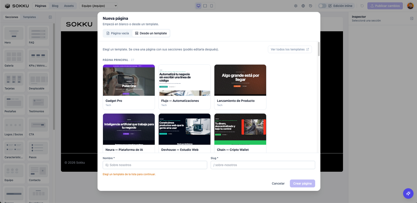The width and height of the screenshot is (417, 203).
Task: Collapse the sections sidebar panel icon
Action: pos(50,17)
